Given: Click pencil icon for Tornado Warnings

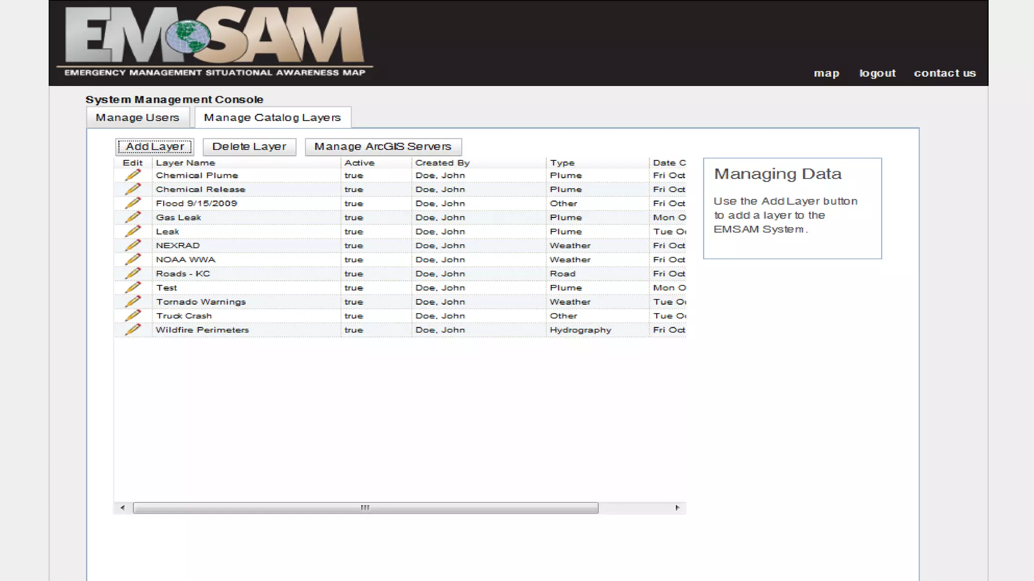Looking at the screenshot, I should 132,302.
